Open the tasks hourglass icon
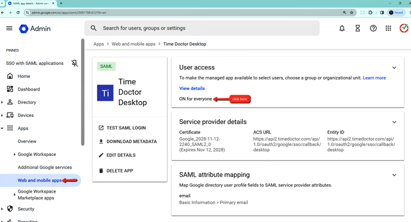The image size is (411, 222). [358, 28]
